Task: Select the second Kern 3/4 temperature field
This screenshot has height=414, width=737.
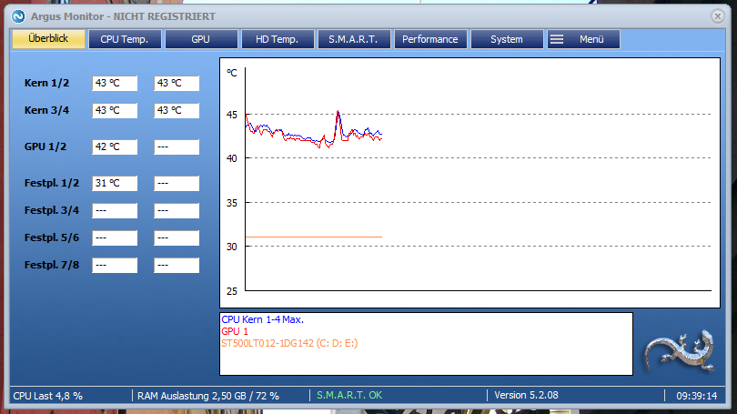Action: 177,110
